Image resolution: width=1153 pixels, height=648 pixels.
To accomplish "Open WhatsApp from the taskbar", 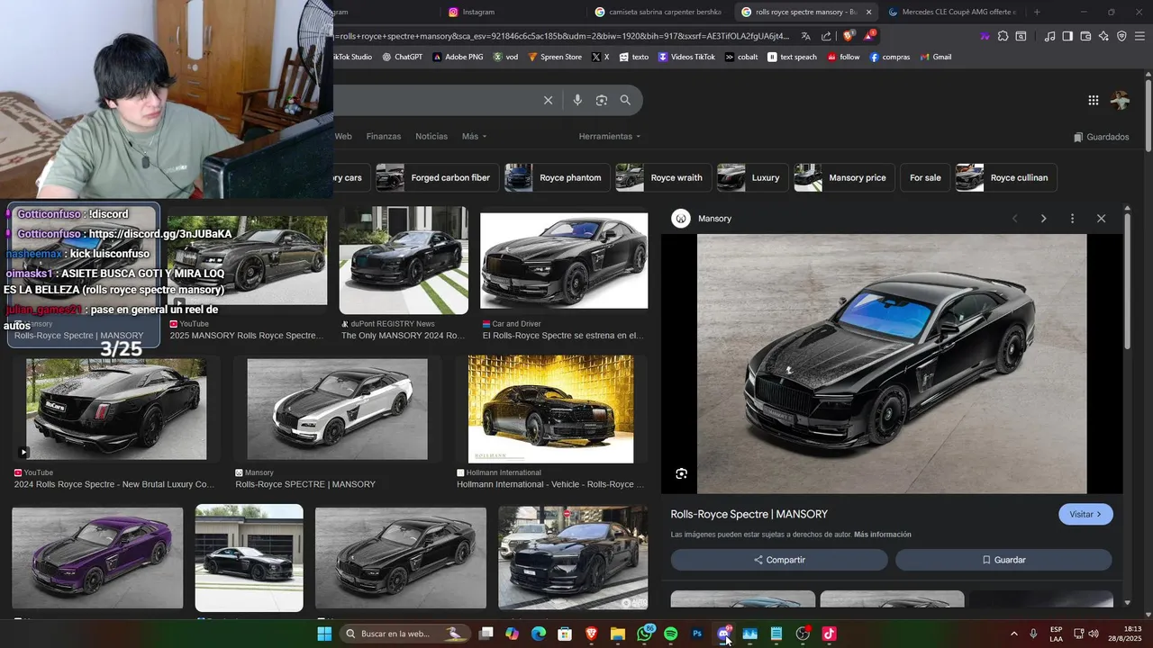I will (x=644, y=634).
